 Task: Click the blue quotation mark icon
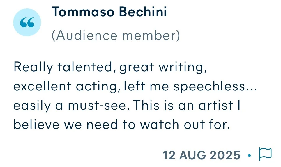pos(27,22)
